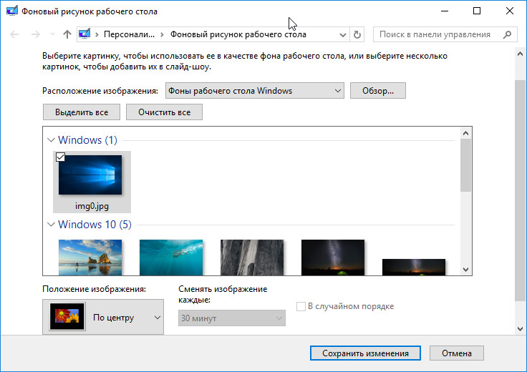The image size is (527, 372).
Task: Click the control panel icon in address bar
Action: coord(84,34)
